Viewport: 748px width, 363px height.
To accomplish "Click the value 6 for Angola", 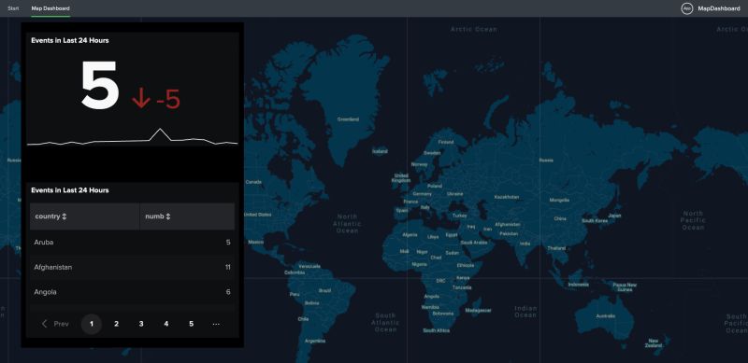I will point(228,292).
